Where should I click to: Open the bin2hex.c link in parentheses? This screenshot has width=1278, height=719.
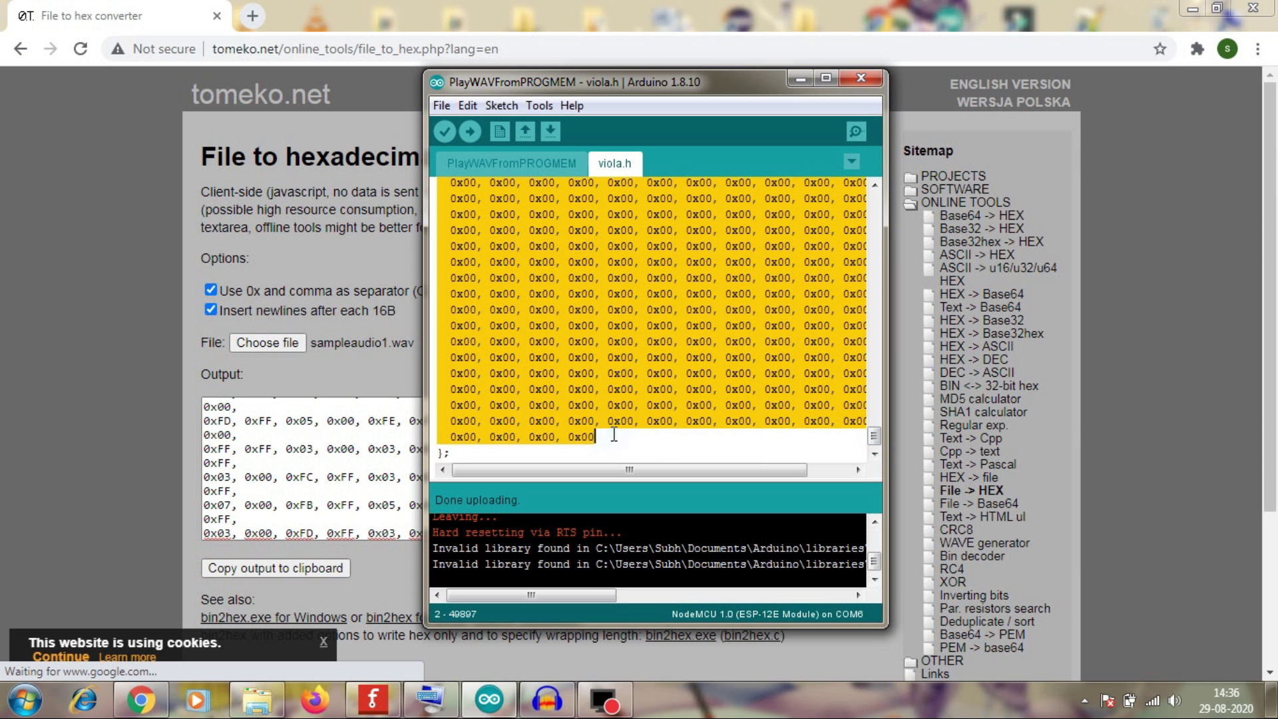tap(752, 636)
